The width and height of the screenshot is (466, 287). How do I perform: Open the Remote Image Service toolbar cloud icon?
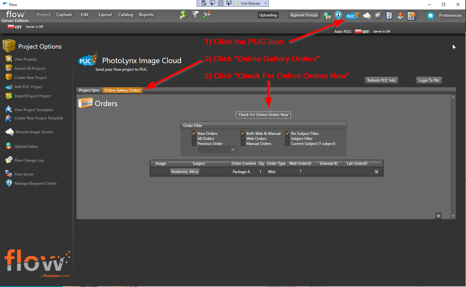click(367, 15)
